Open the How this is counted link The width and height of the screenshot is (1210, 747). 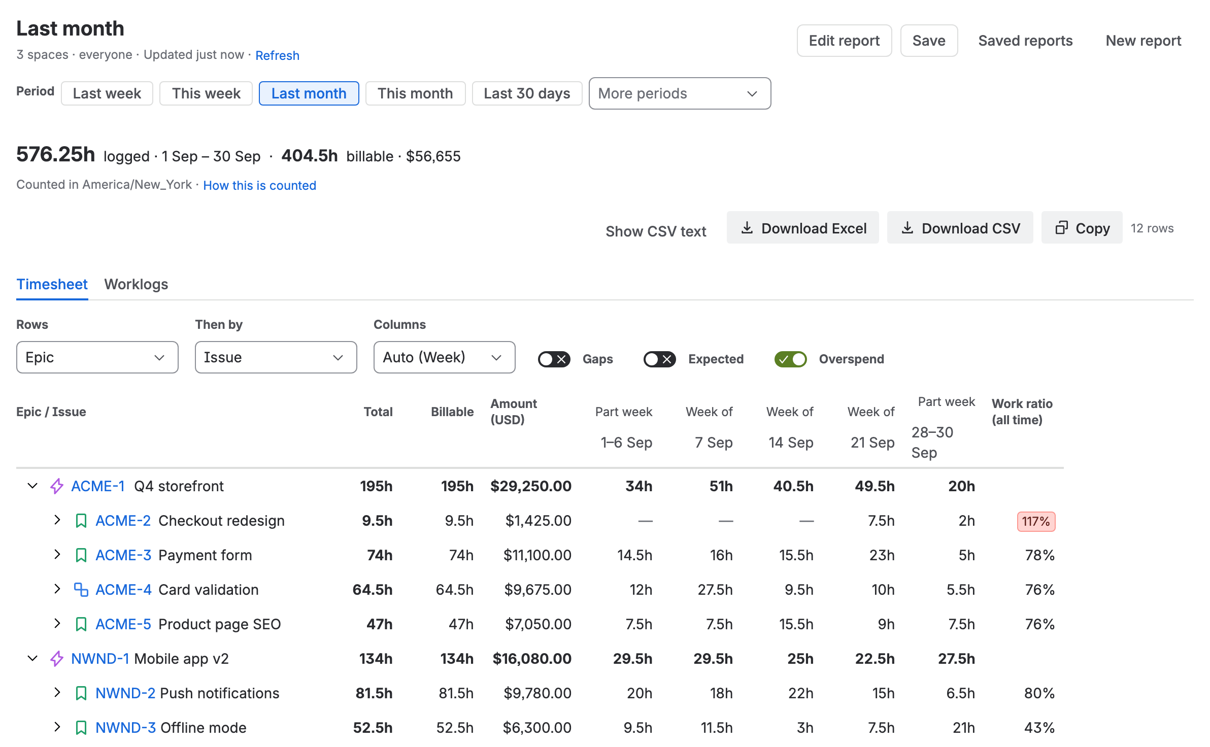click(260, 185)
